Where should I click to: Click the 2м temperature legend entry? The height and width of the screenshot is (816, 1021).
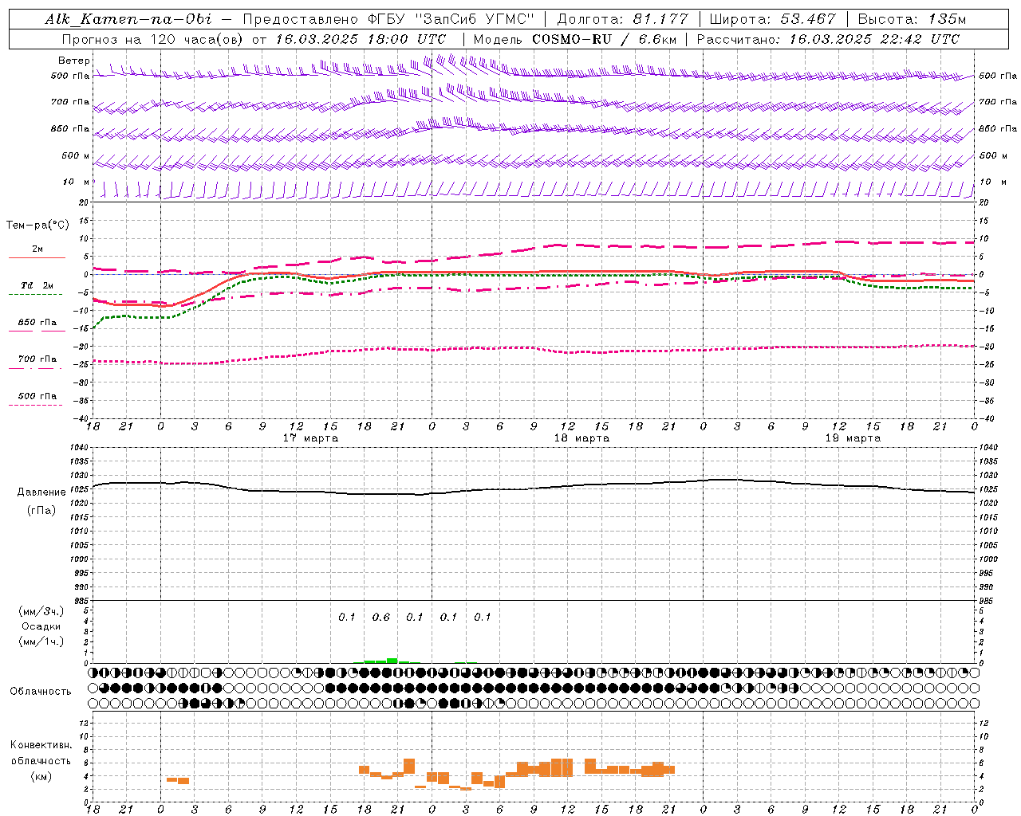point(37,249)
